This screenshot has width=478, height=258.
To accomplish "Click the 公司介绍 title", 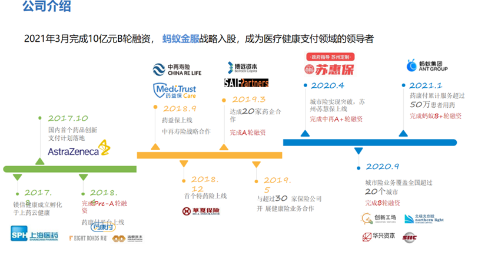I will click(47, 6).
